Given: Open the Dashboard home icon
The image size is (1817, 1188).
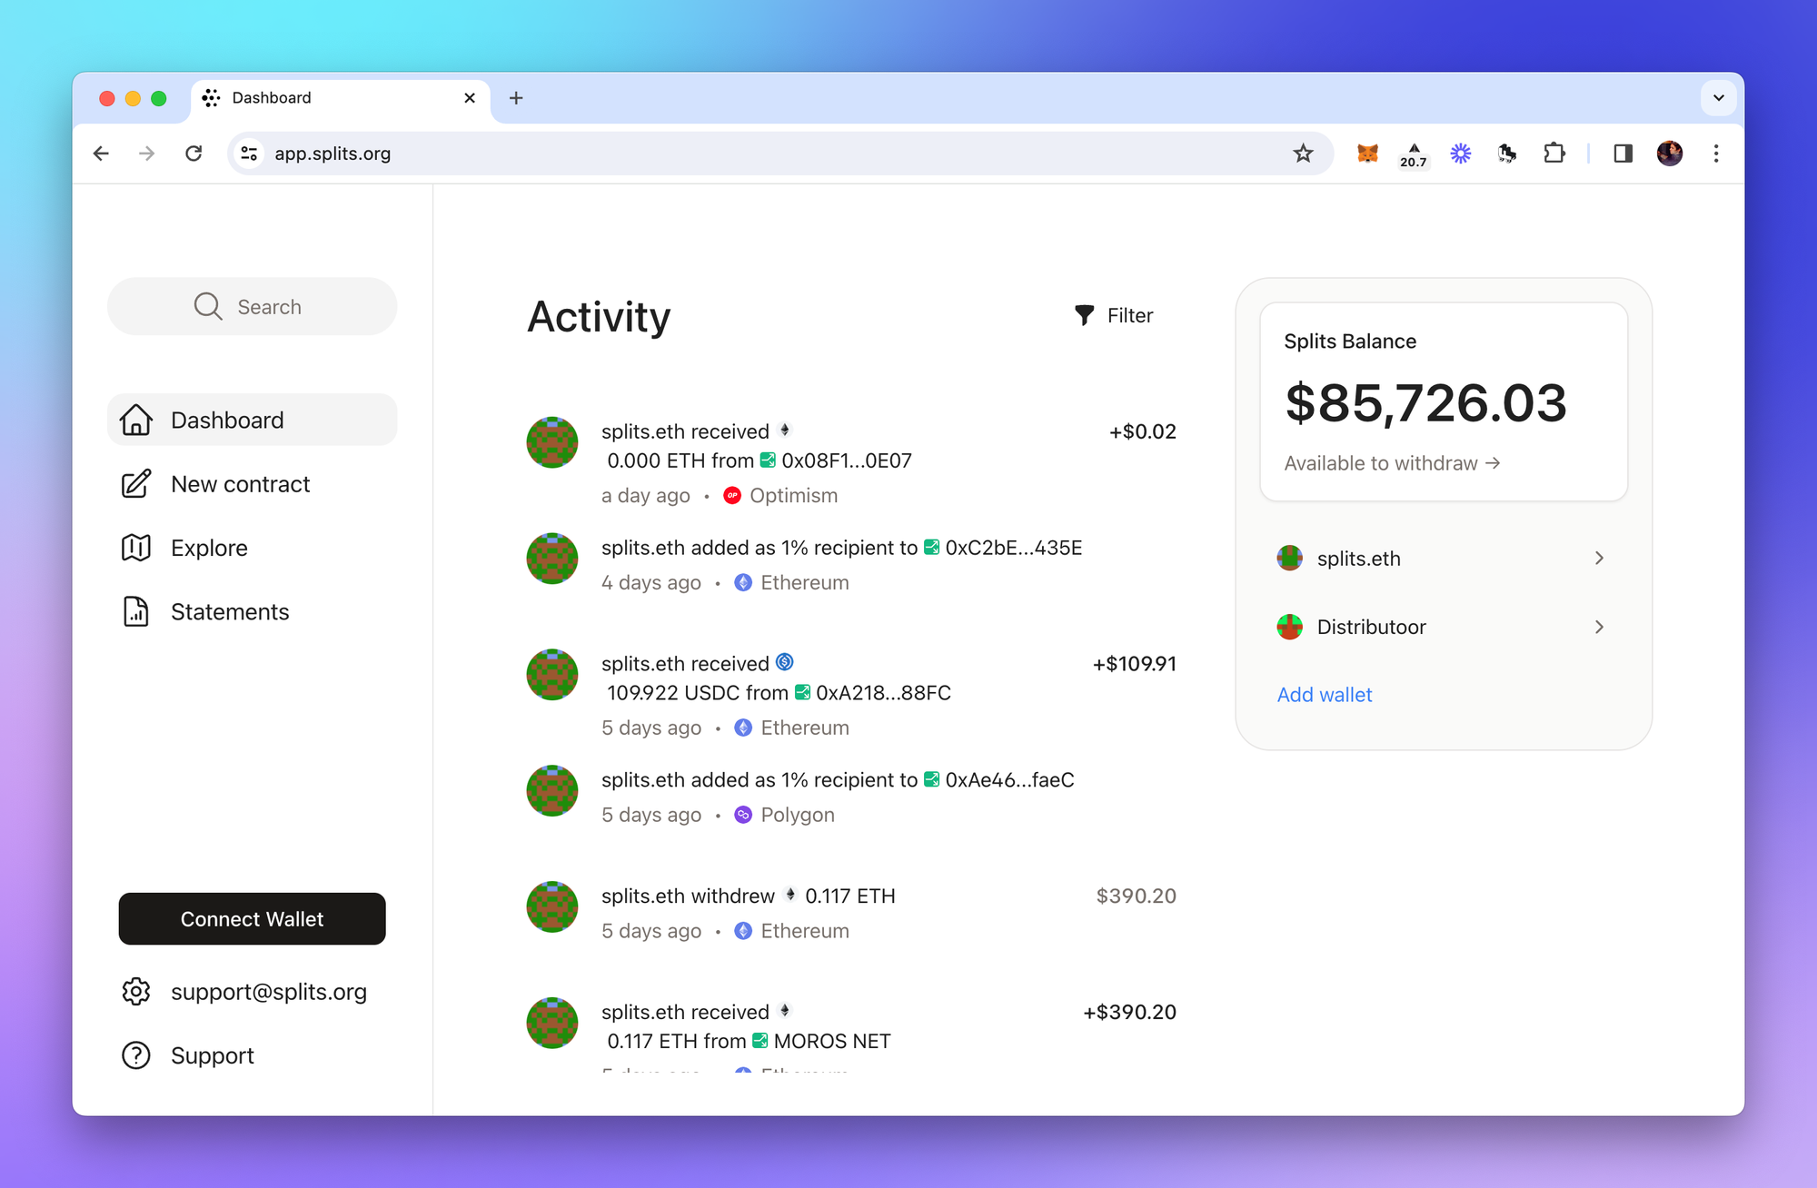Looking at the screenshot, I should coord(136,420).
